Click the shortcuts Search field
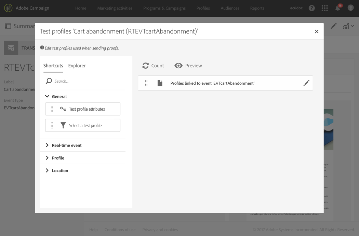Screen dimensions: 359x236 pos(87,81)
